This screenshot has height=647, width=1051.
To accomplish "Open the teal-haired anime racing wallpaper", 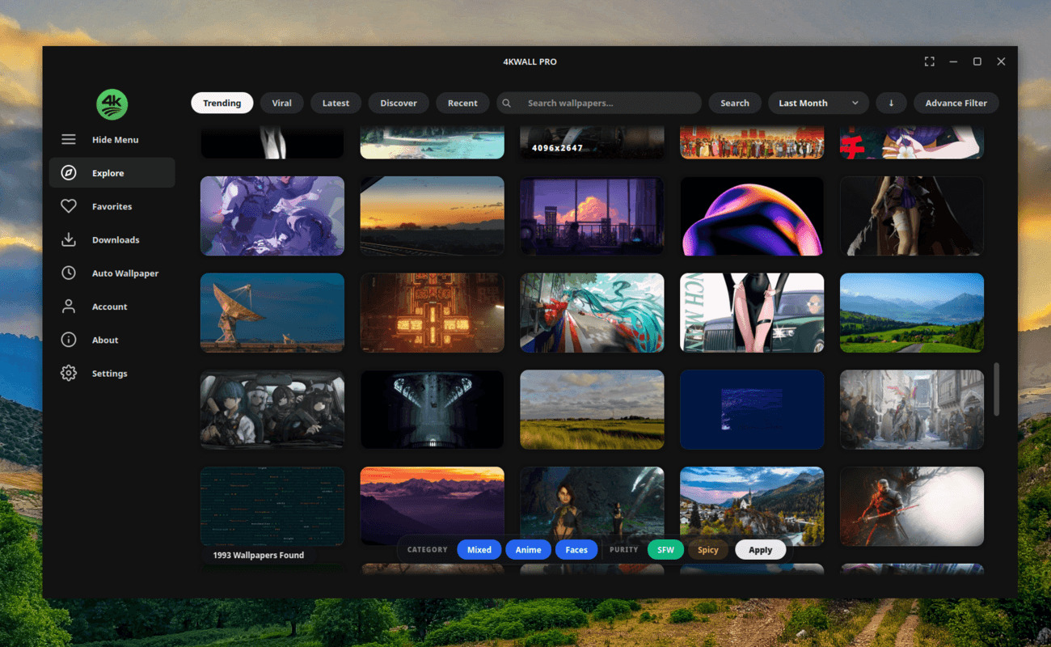I will point(593,313).
